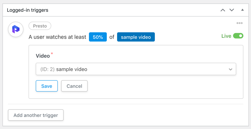This screenshot has width=251, height=129.
Task: Edit the sample video token
Action: pos(136,37)
